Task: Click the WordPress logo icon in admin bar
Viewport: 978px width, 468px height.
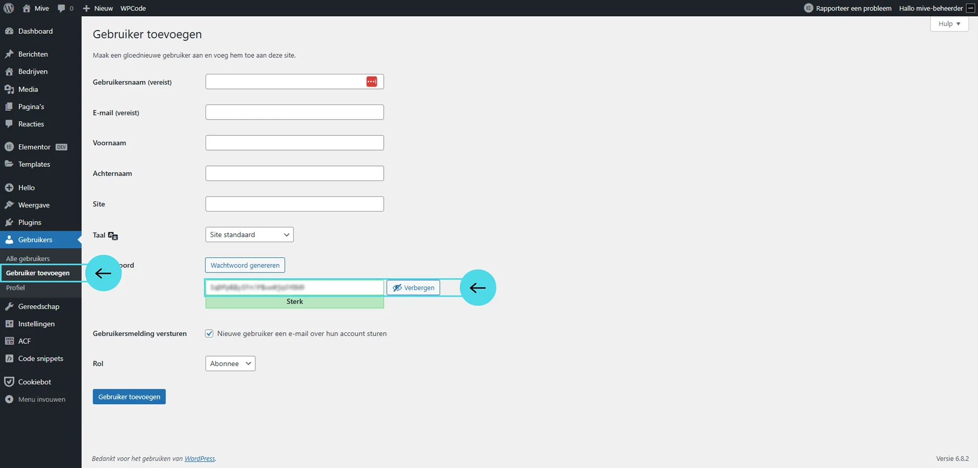Action: click(8, 8)
